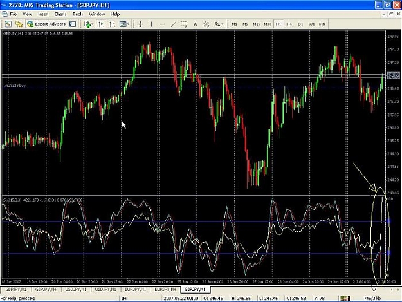
Task: Click status bar open price 'O: 246.46'
Action: pos(214,298)
